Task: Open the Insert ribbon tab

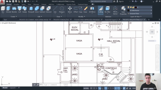Action: pyautogui.click(x=23, y=4)
